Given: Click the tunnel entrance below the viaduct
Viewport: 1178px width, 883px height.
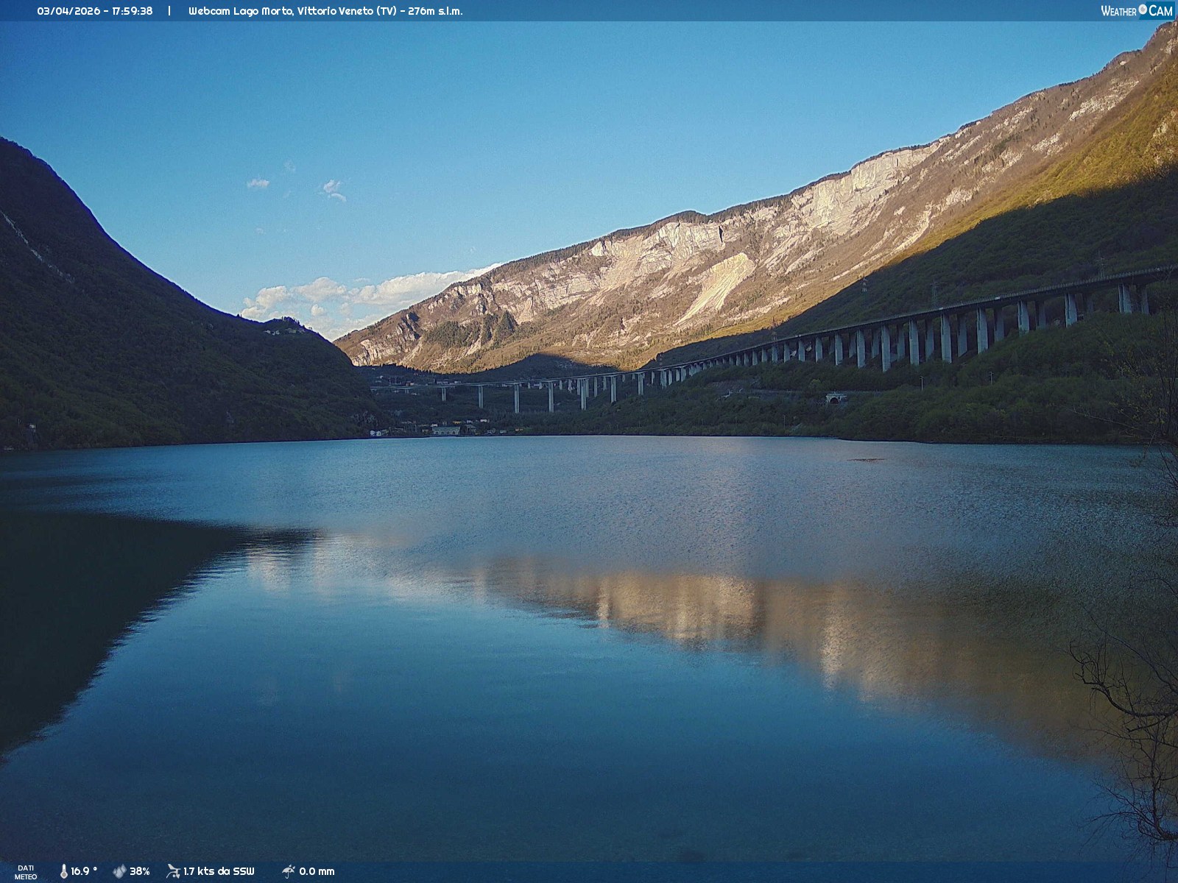Looking at the screenshot, I should [835, 400].
